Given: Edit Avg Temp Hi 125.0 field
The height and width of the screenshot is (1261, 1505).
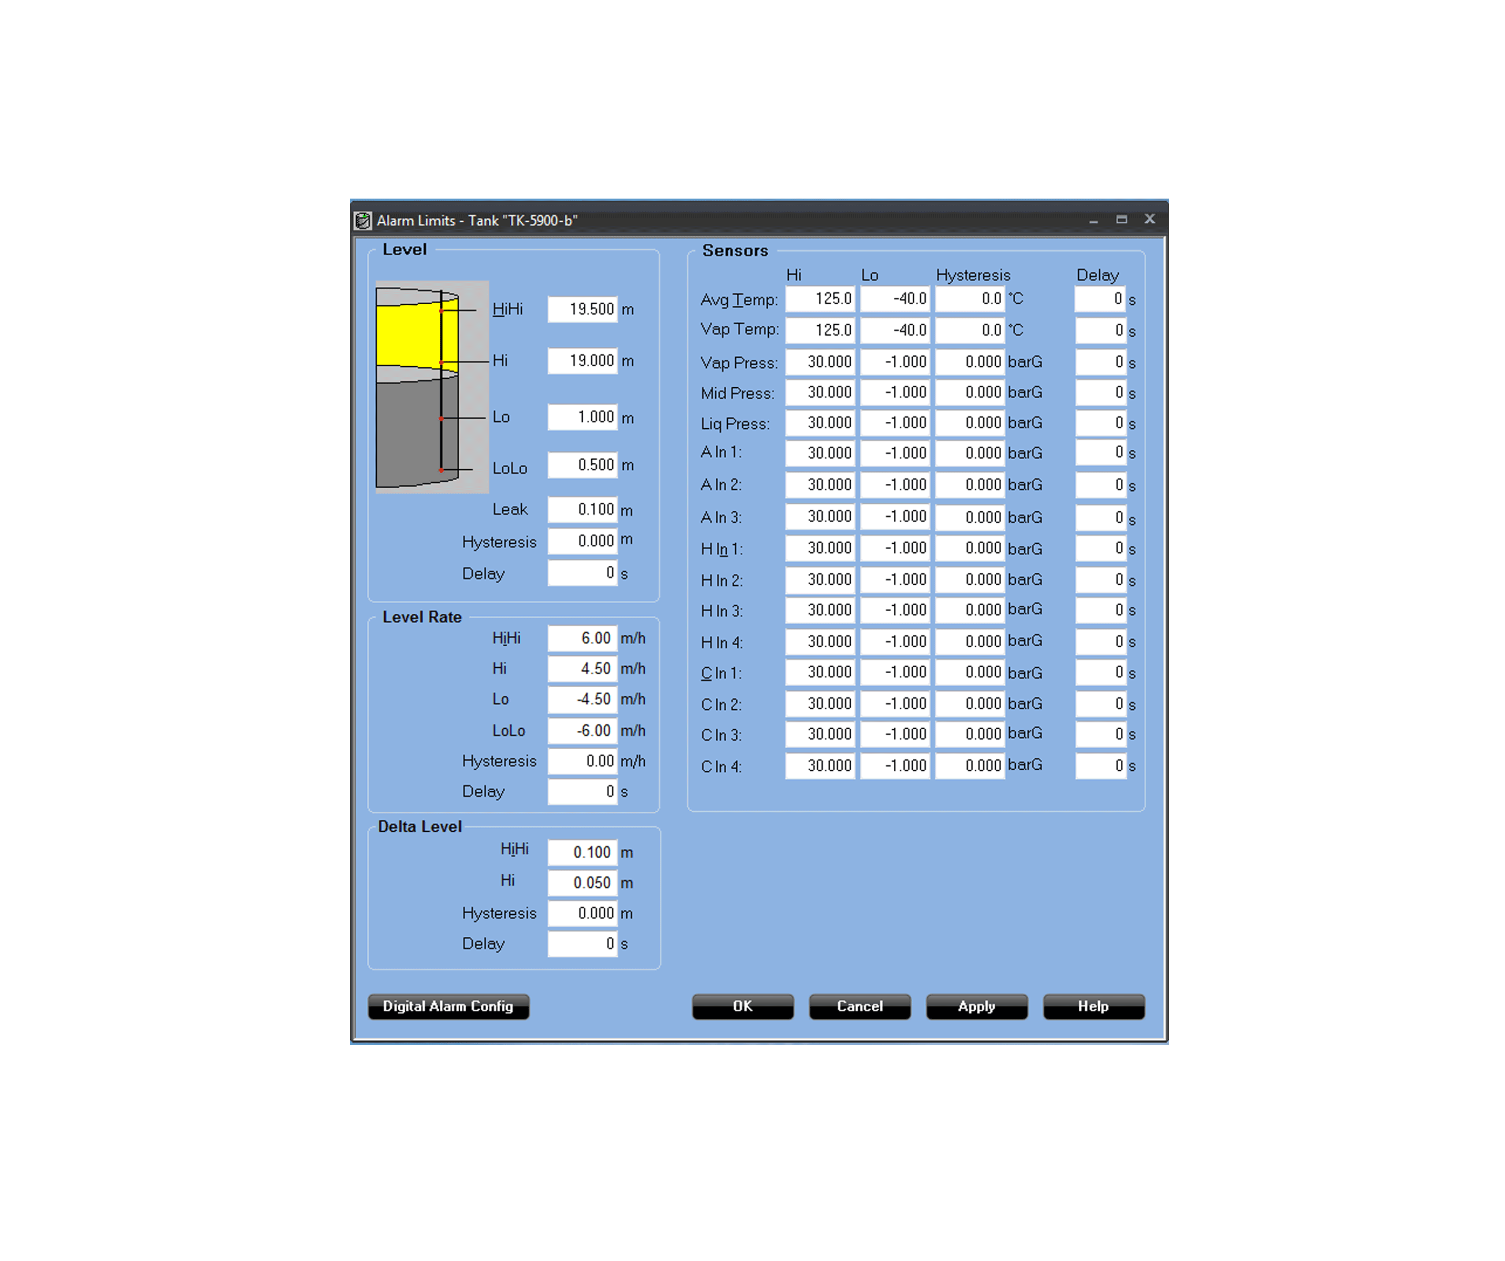Looking at the screenshot, I should 820,299.
